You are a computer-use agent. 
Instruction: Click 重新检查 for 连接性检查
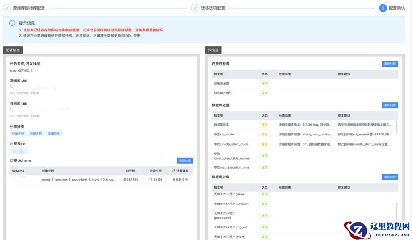pos(390,64)
